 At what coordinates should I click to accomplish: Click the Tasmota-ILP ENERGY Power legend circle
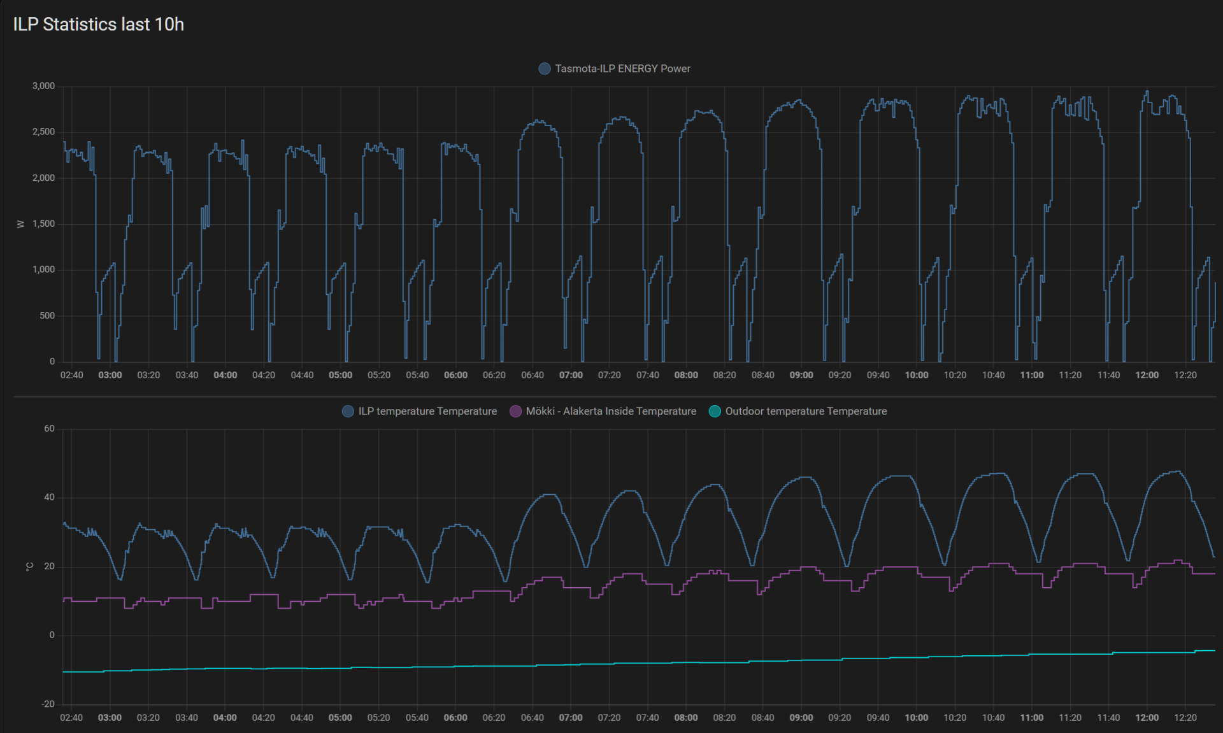(x=545, y=69)
